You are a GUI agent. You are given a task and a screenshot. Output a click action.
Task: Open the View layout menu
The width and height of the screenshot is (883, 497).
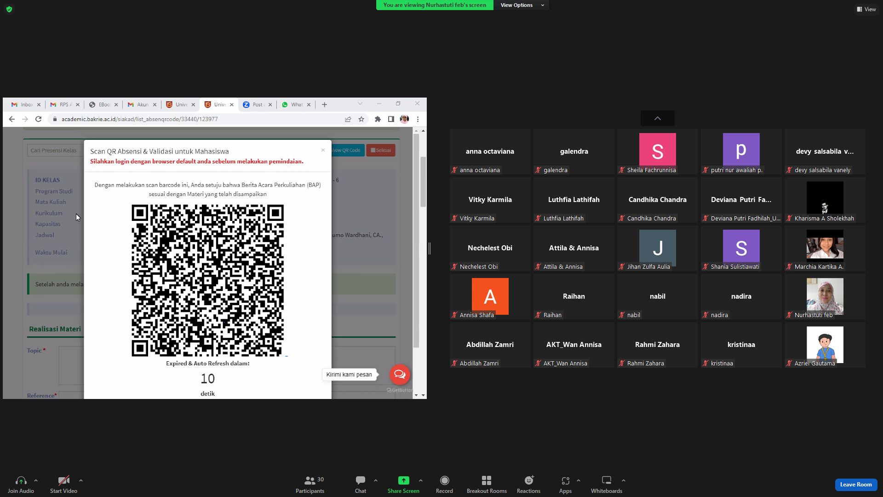(x=866, y=9)
